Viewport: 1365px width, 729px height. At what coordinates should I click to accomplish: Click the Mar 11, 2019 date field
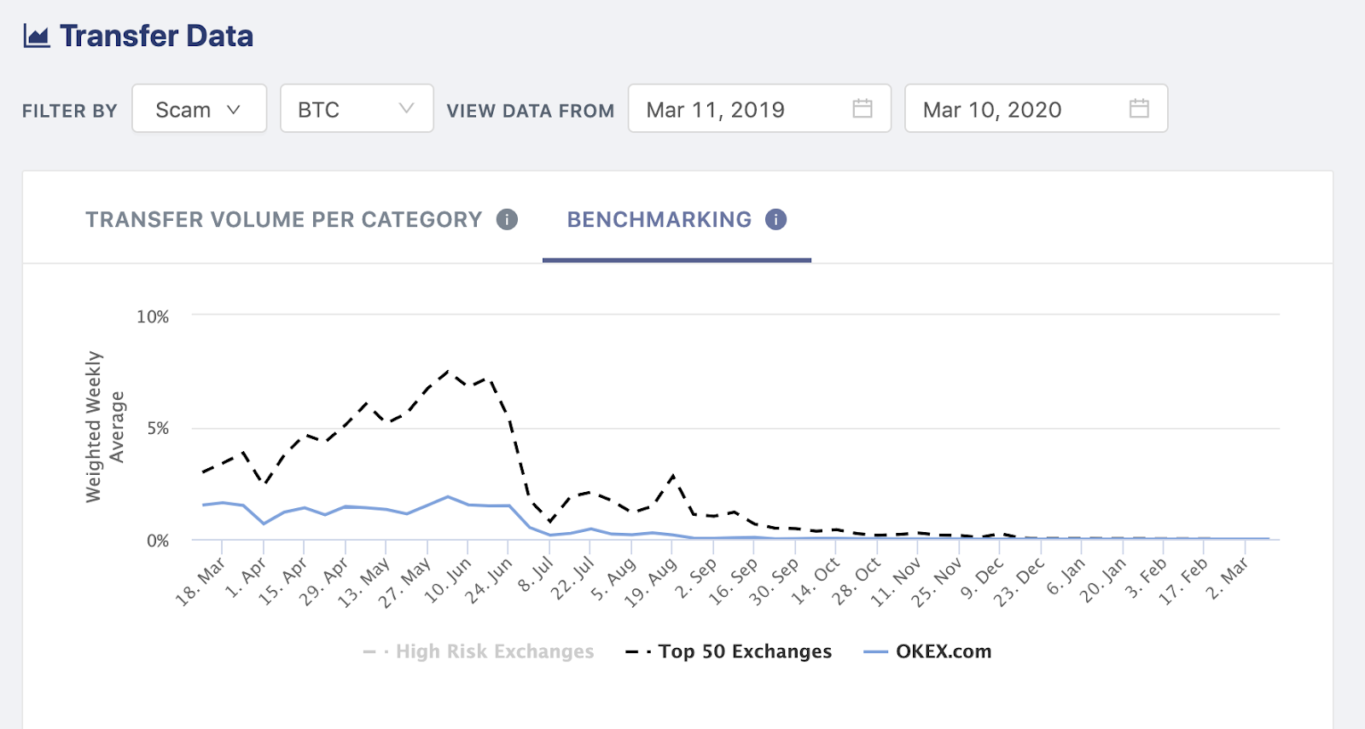coord(715,109)
